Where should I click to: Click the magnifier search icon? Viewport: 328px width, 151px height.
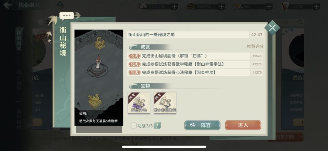(301, 22)
